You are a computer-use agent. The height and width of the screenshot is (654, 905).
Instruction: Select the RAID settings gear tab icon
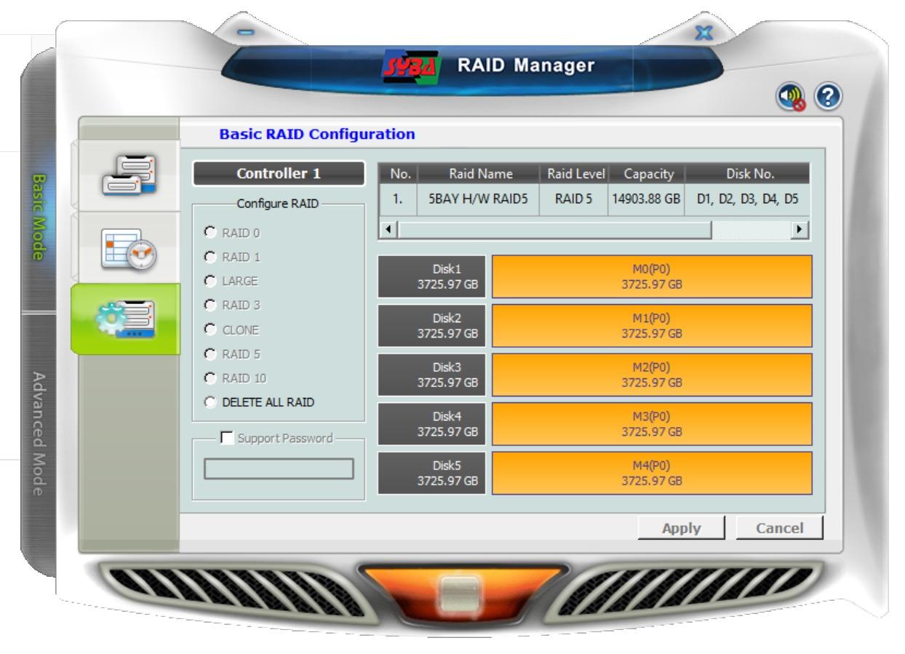pyautogui.click(x=127, y=319)
